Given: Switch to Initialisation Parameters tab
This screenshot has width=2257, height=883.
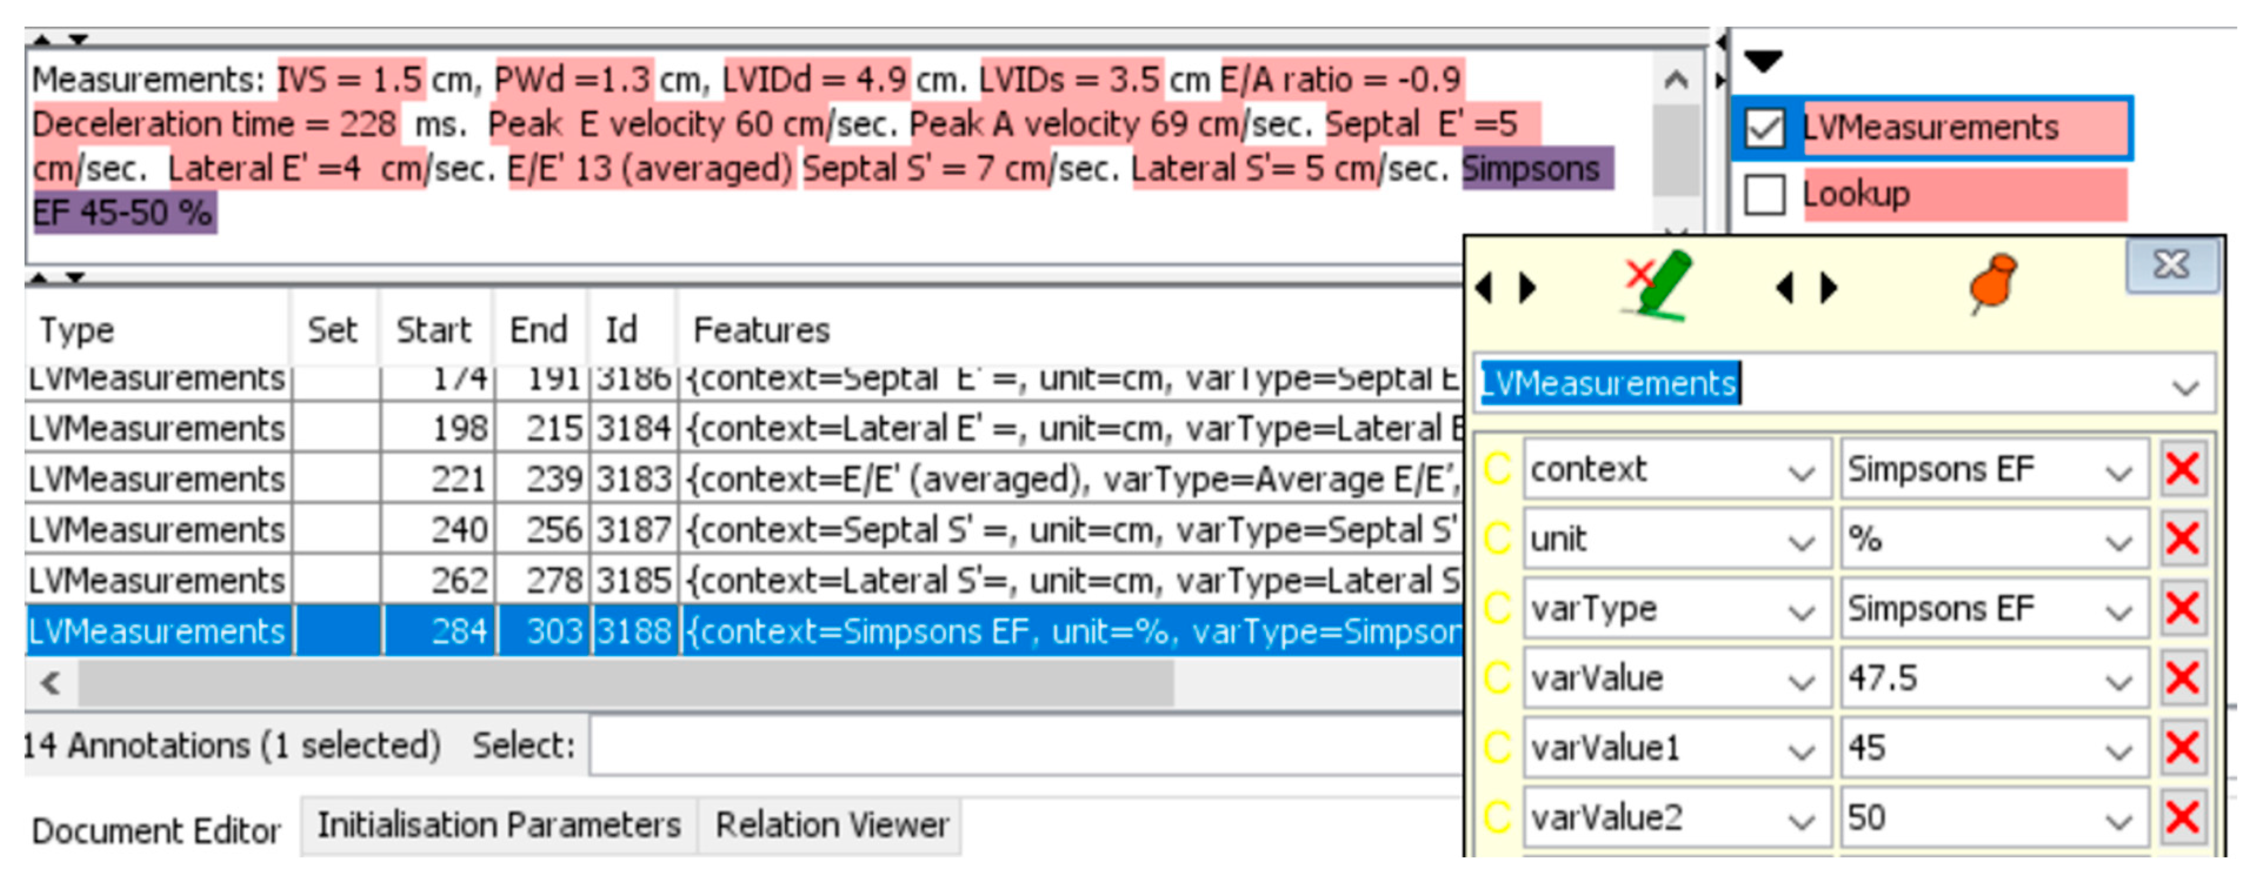Looking at the screenshot, I should (498, 825).
